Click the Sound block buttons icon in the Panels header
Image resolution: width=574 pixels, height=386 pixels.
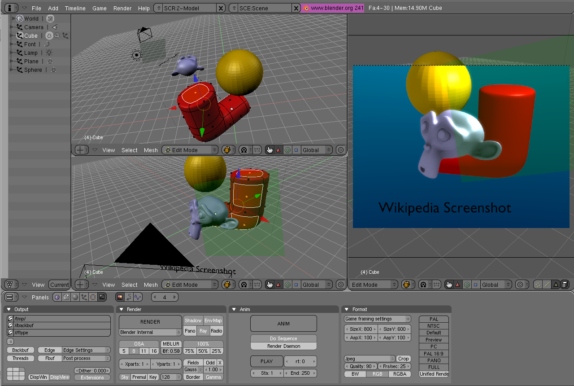point(138,297)
